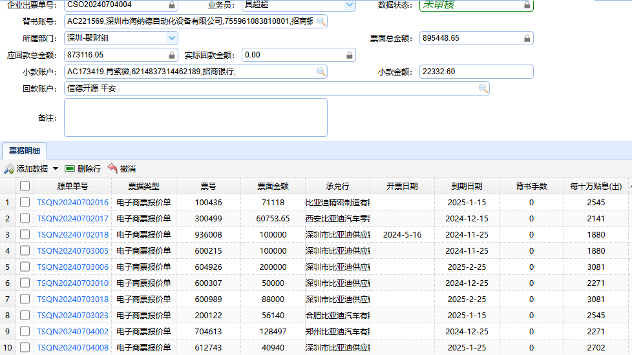Switch to the 票据明细 tab
The image size is (632, 355).
(24, 151)
